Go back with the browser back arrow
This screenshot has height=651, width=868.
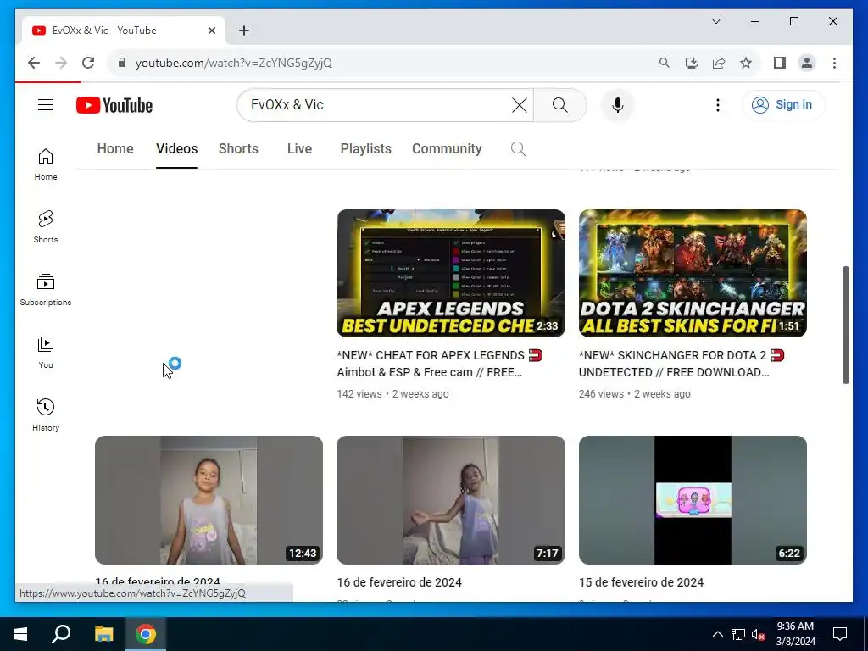tap(34, 63)
